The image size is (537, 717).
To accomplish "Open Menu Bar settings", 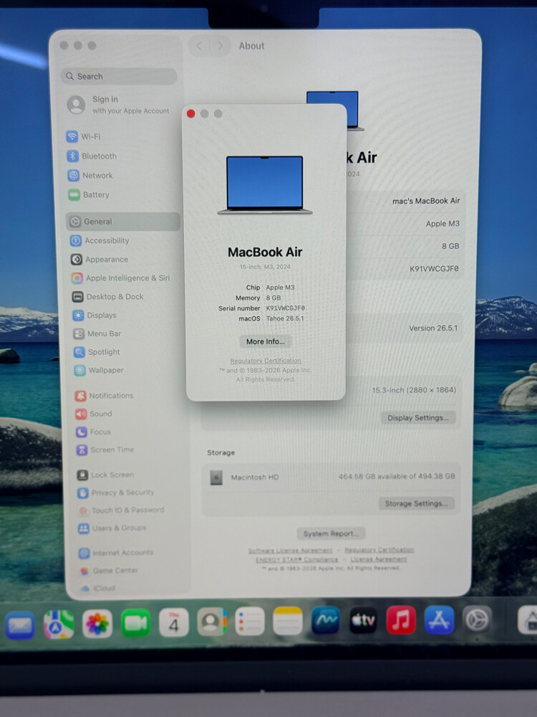I will pos(97,334).
